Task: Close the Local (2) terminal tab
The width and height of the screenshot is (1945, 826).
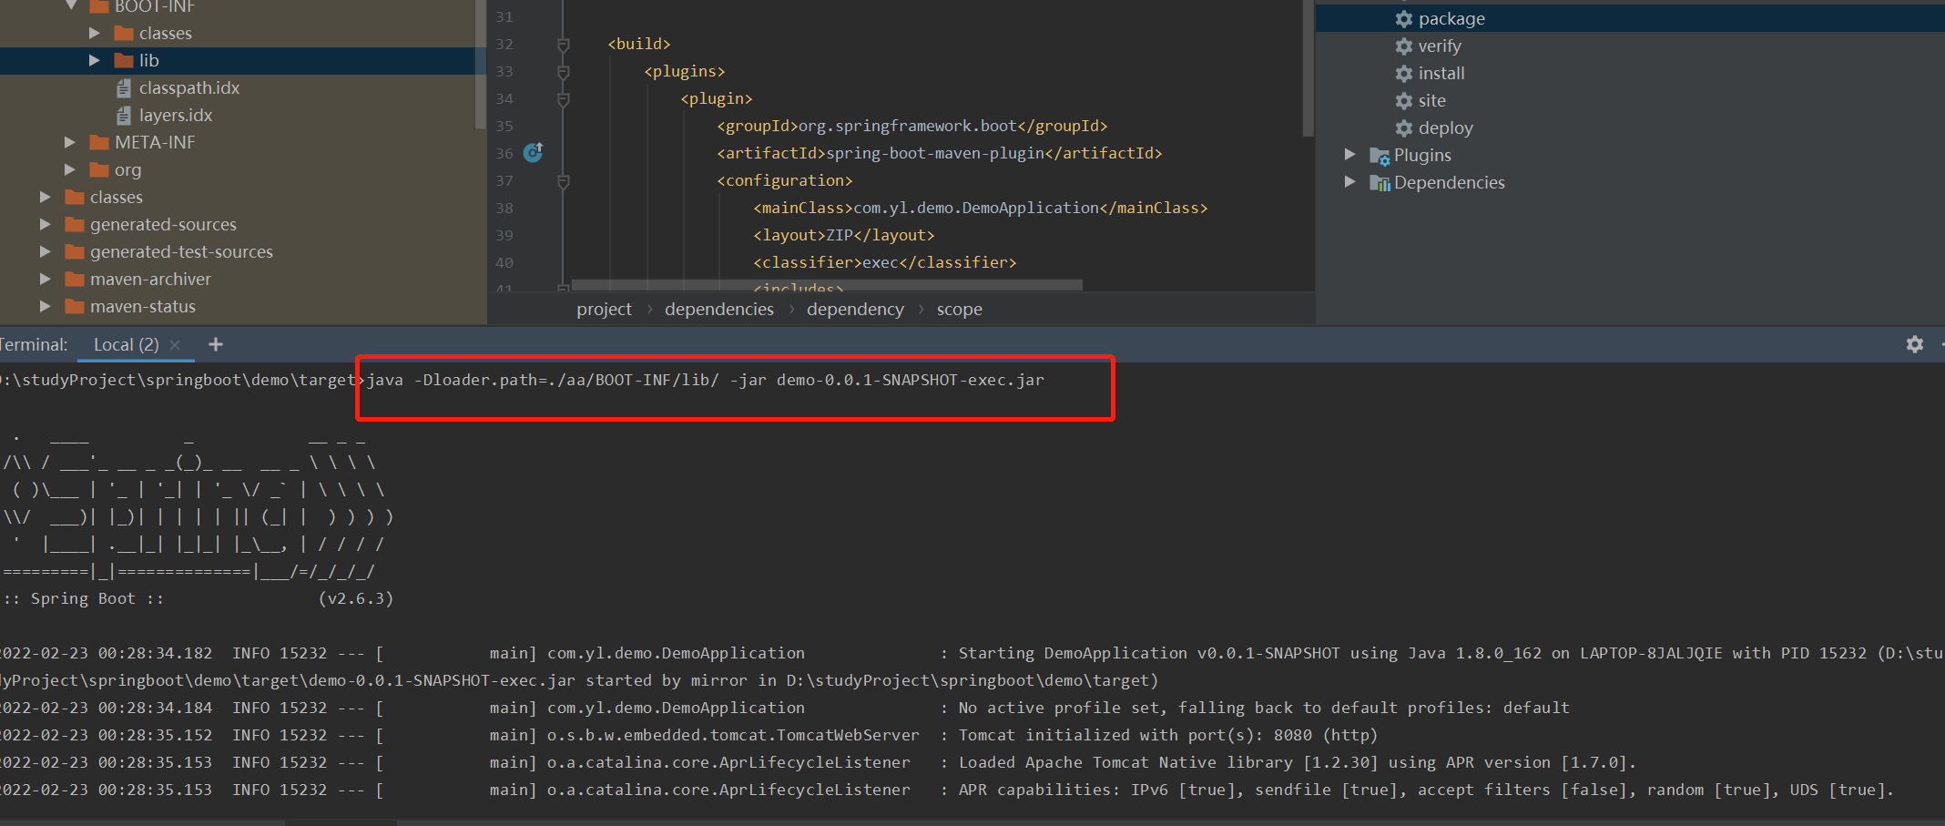Action: click(175, 344)
